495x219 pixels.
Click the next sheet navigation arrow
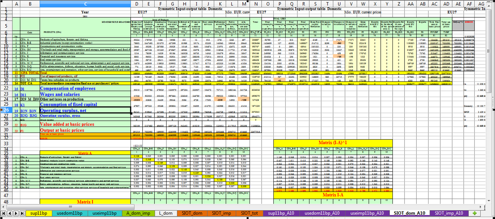pos(16,213)
